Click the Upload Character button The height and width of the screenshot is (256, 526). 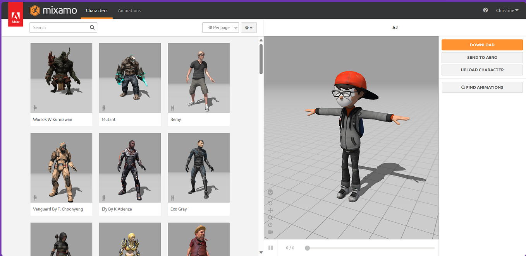[x=482, y=70]
